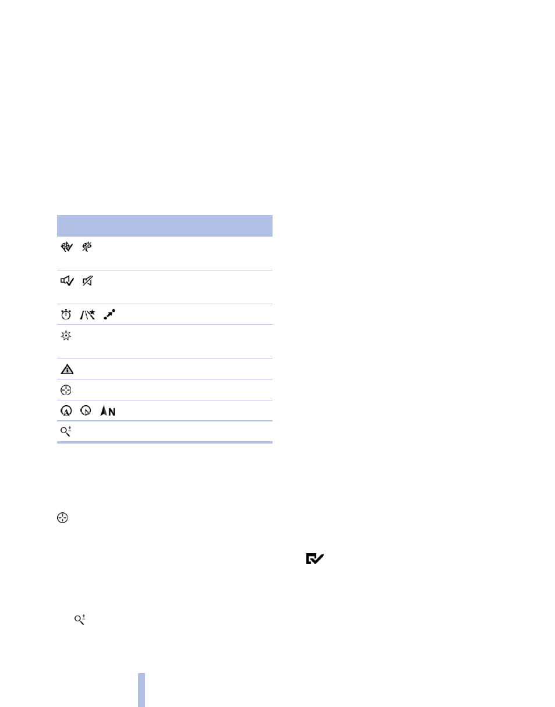Select the road with star icon
This screenshot has width=555, height=707.
click(87, 314)
